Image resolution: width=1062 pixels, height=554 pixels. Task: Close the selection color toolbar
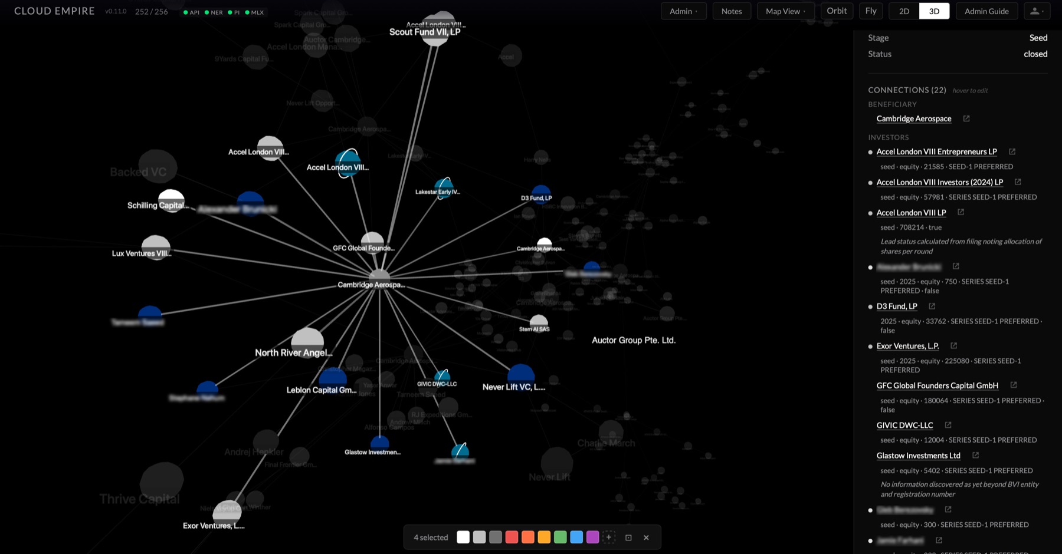click(x=646, y=537)
